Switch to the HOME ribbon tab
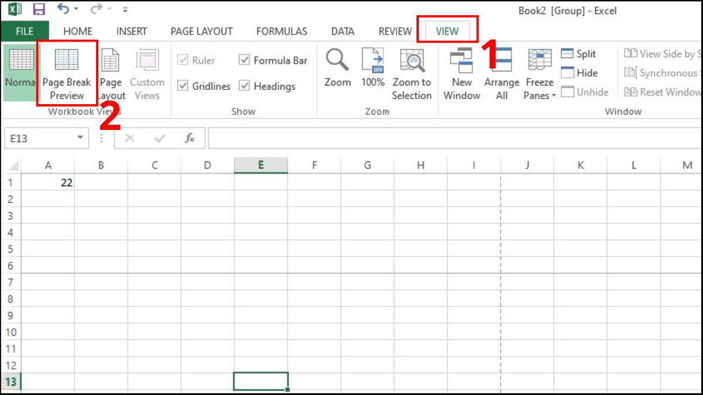 [78, 31]
